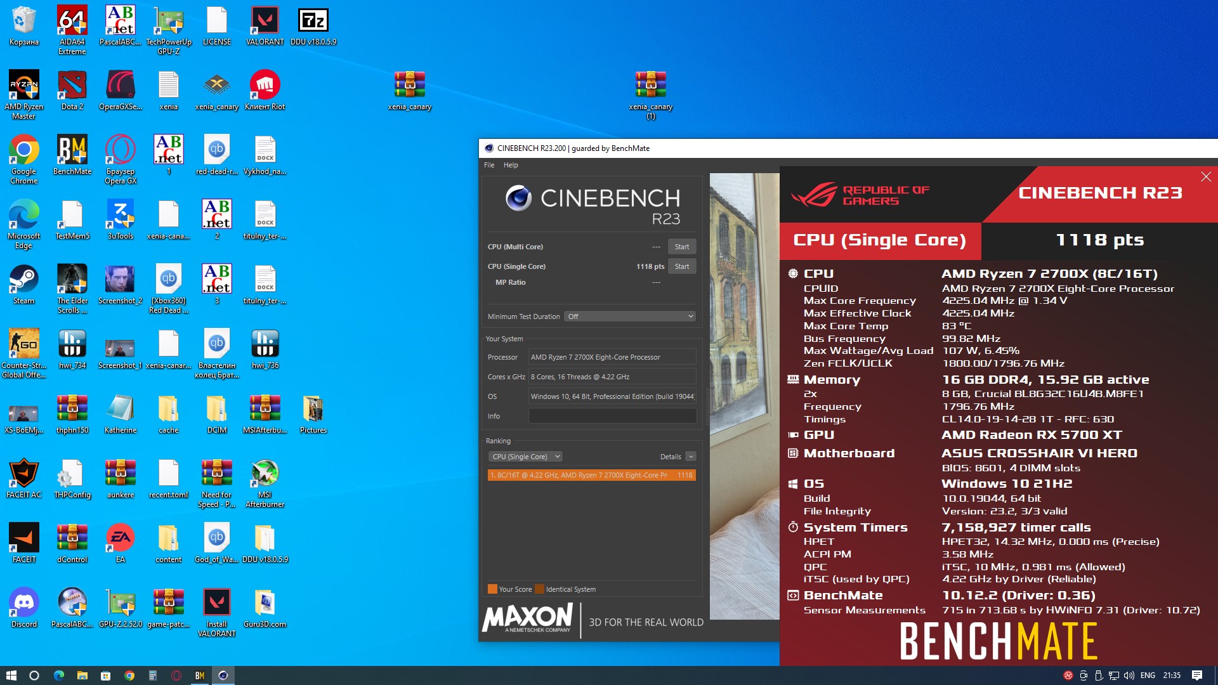Open the xenia_canary (1) archive on the desktop
This screenshot has width=1218, height=685.
click(650, 95)
